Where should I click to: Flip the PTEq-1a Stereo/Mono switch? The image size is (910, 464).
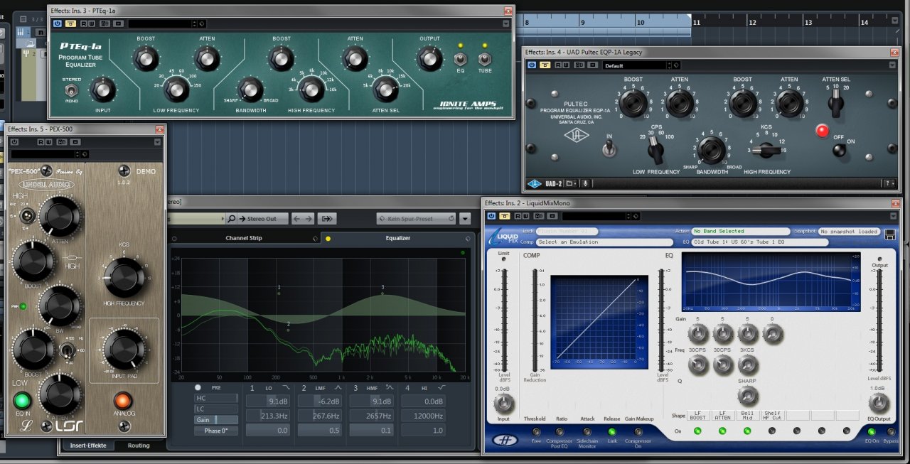72,90
